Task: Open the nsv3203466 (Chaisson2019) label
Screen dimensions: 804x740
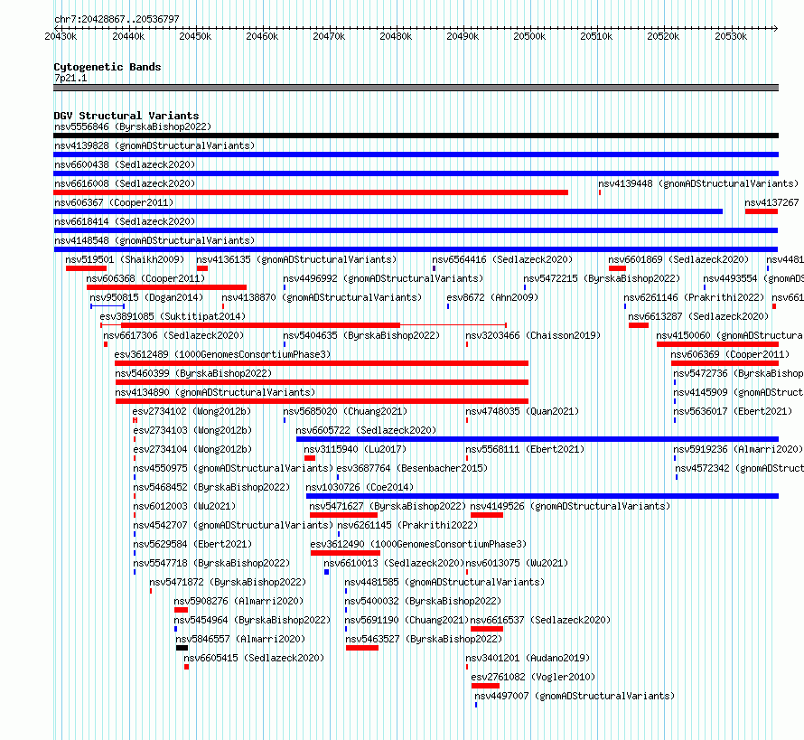Action: (x=533, y=335)
